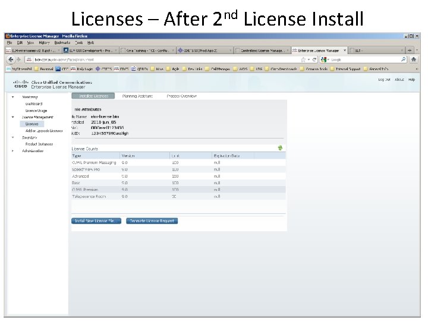428x321 pixels.
Task: Expand the Administration tree section
Action: click(x=13, y=150)
